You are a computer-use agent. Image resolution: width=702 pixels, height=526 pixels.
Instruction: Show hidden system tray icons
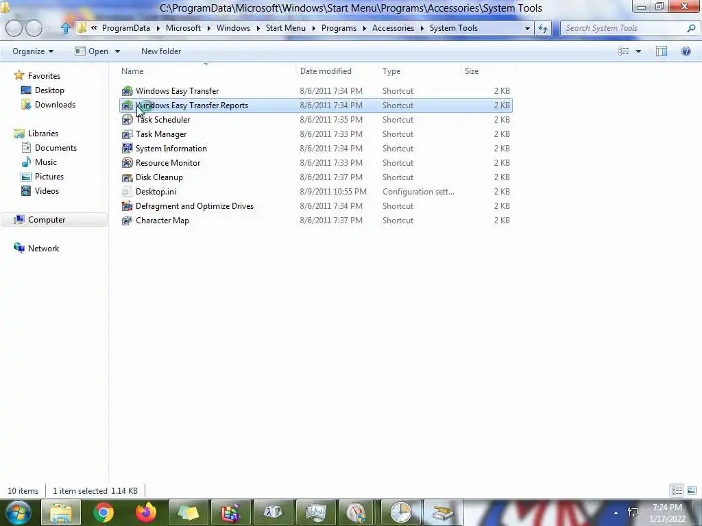tap(616, 513)
